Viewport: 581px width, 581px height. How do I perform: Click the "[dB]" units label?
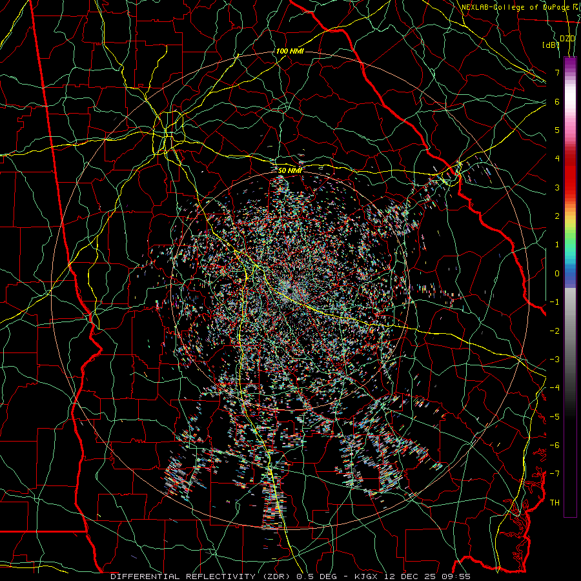pyautogui.click(x=550, y=45)
